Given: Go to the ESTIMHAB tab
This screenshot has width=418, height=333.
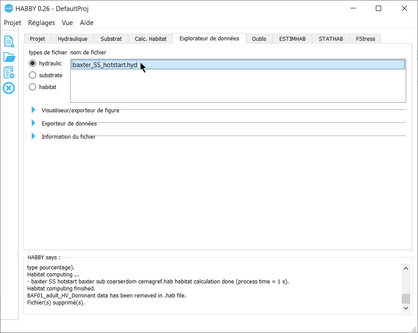Looking at the screenshot, I should 292,39.
